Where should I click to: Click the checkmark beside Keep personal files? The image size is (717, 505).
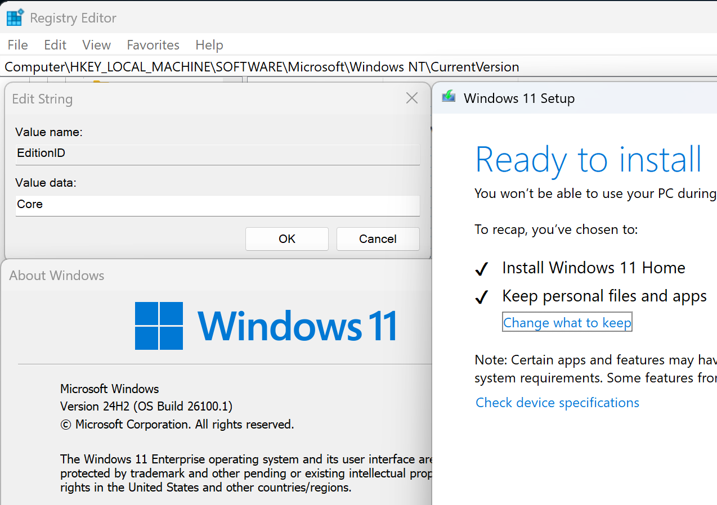coord(481,297)
